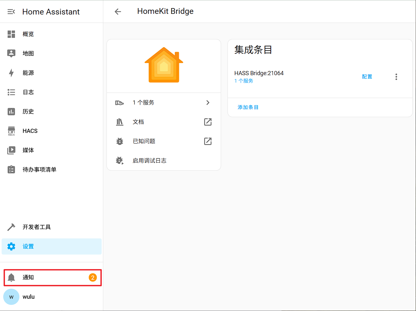Click the 配置 button for HASS Bridge
Screen dimensions: 416x311
(367, 77)
